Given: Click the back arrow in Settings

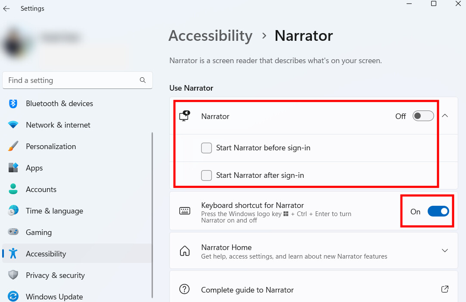Looking at the screenshot, I should 6,9.
